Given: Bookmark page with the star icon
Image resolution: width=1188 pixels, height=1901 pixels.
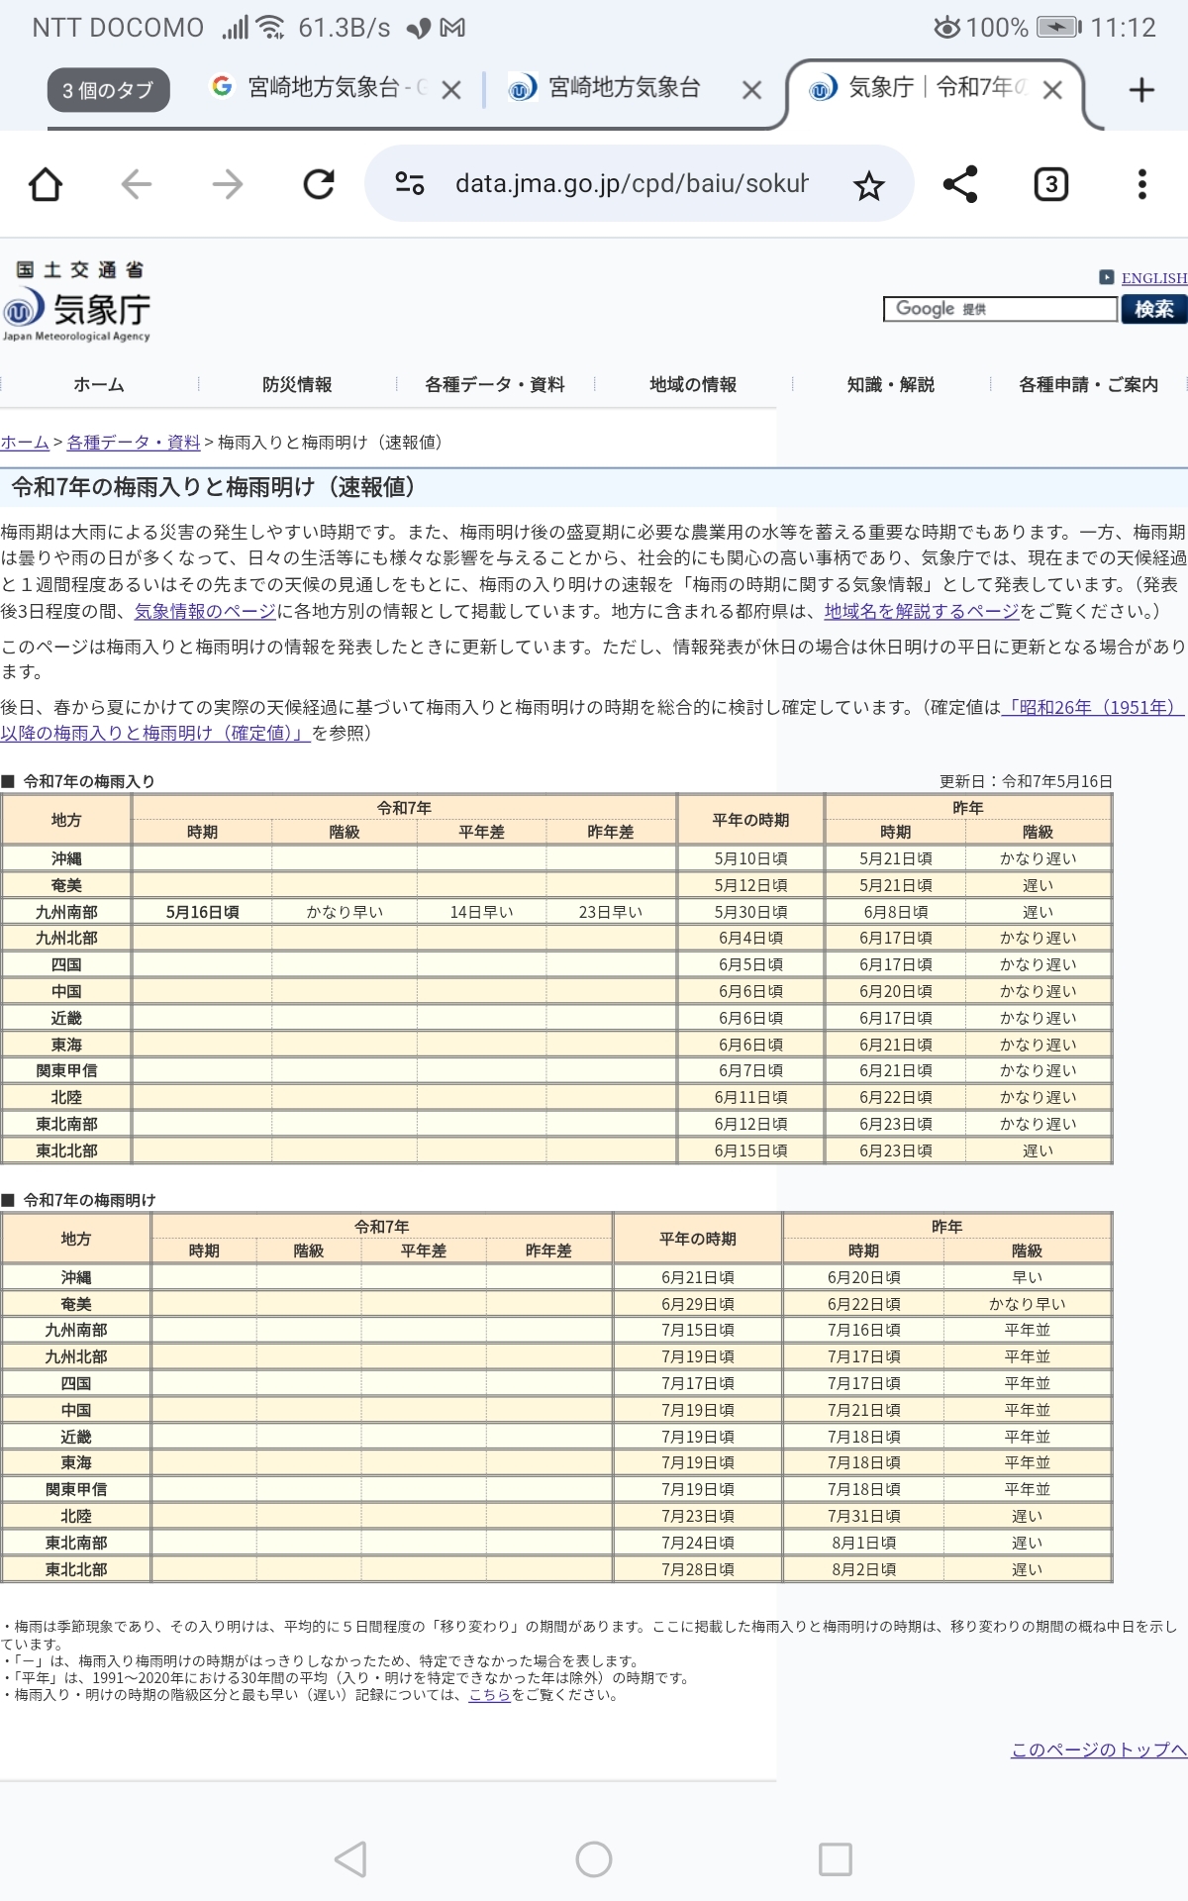Looking at the screenshot, I should (x=868, y=185).
